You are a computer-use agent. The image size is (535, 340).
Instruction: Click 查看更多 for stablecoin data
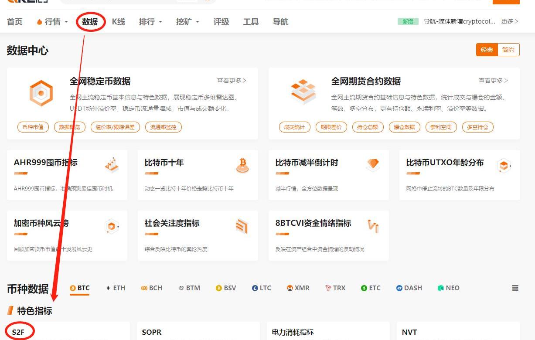pos(232,81)
